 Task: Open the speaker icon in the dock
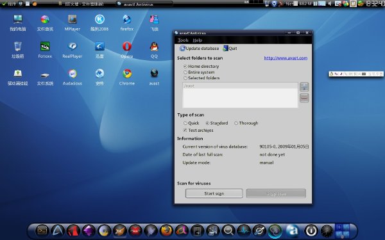(198, 230)
